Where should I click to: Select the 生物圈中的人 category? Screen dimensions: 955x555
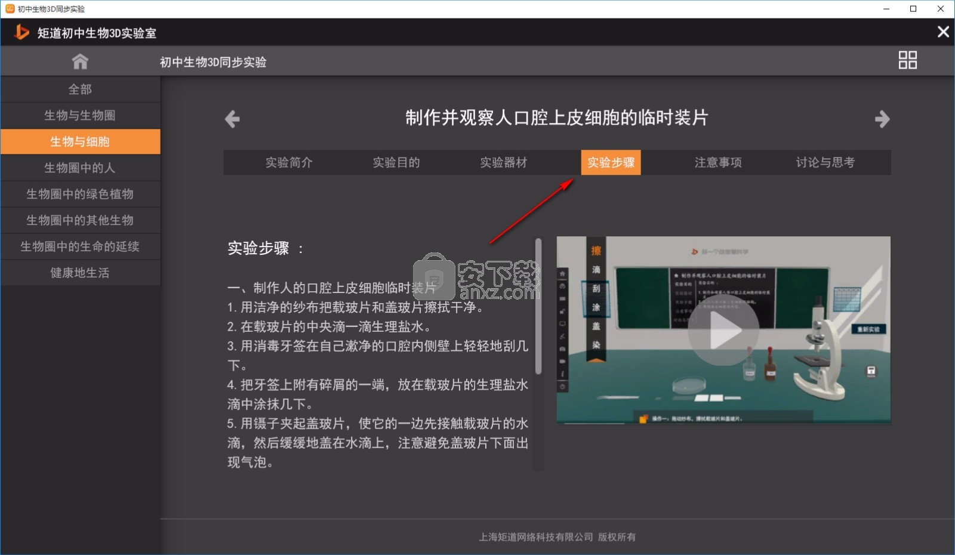80,168
